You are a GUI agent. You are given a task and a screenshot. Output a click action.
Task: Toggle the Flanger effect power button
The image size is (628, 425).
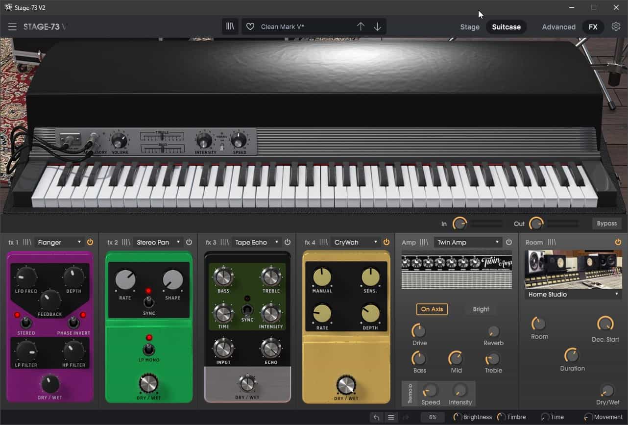pos(90,242)
